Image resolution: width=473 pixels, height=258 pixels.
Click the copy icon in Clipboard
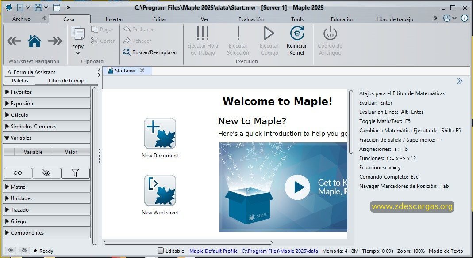[77, 33]
